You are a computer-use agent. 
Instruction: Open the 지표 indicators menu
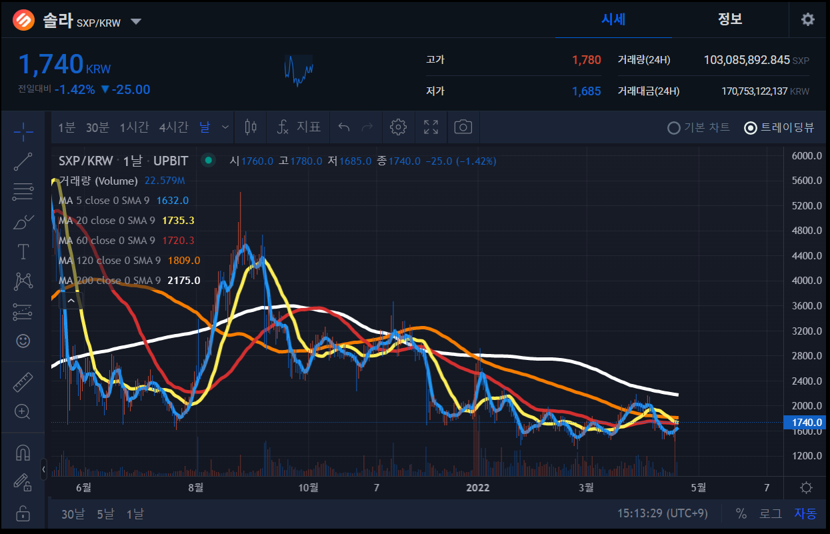click(x=299, y=127)
